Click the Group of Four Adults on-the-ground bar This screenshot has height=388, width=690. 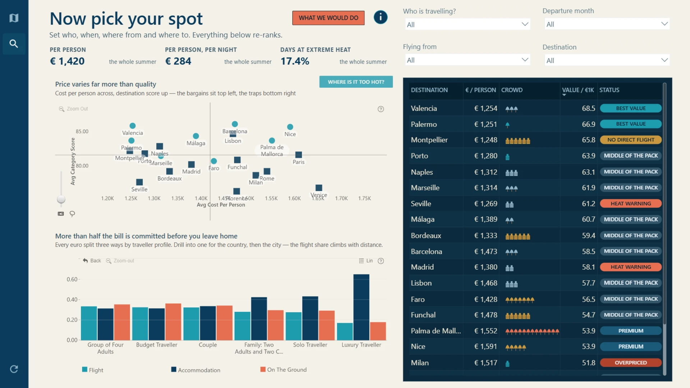tap(122, 322)
